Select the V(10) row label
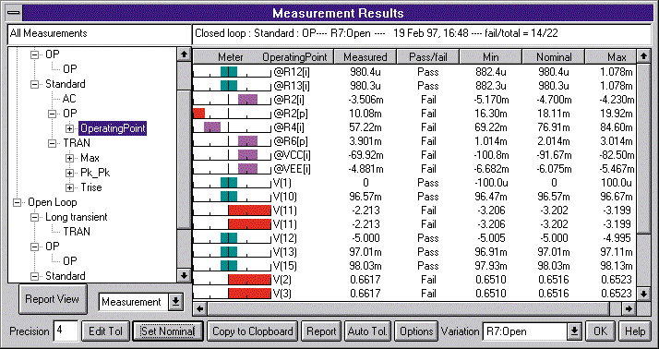This screenshot has height=349, width=659. click(285, 197)
